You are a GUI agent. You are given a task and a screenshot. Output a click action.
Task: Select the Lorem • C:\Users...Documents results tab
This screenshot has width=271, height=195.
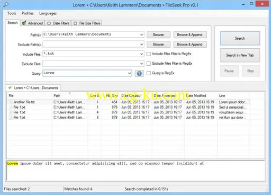point(33,88)
